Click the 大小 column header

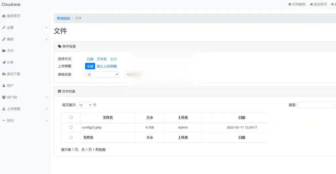[x=150, y=117]
